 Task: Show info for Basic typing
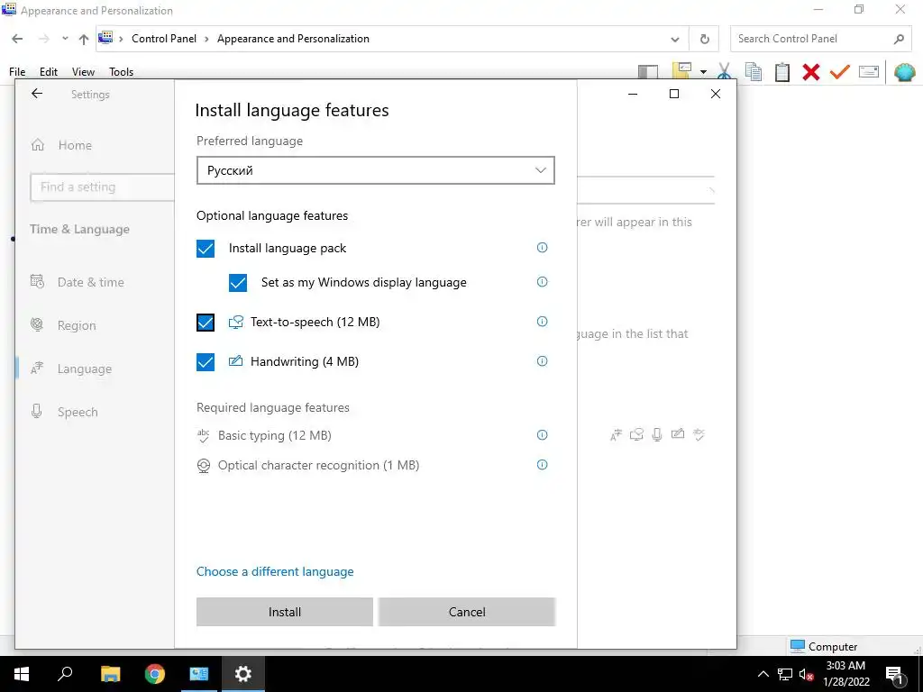pyautogui.click(x=542, y=435)
